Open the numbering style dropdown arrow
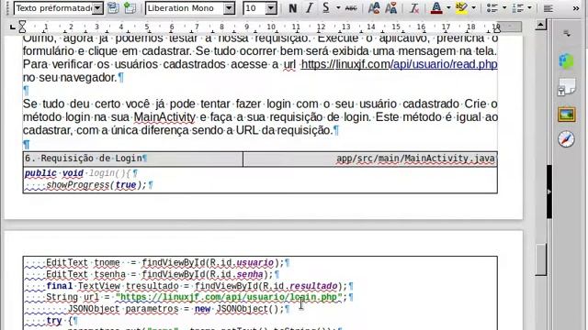 pyautogui.click(x=529, y=8)
